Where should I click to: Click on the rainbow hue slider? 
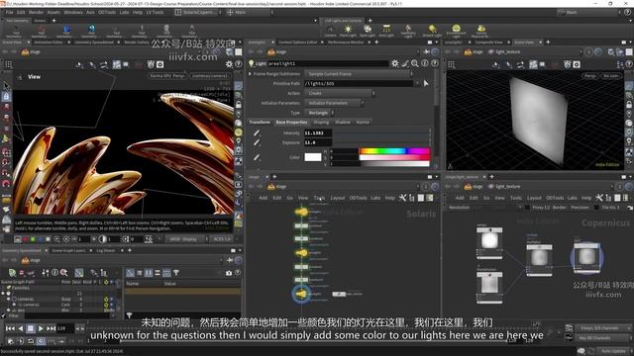pos(394,151)
